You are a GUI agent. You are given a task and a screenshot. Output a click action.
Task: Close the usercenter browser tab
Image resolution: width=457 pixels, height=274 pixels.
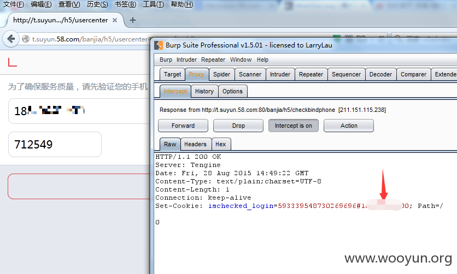click(115, 20)
